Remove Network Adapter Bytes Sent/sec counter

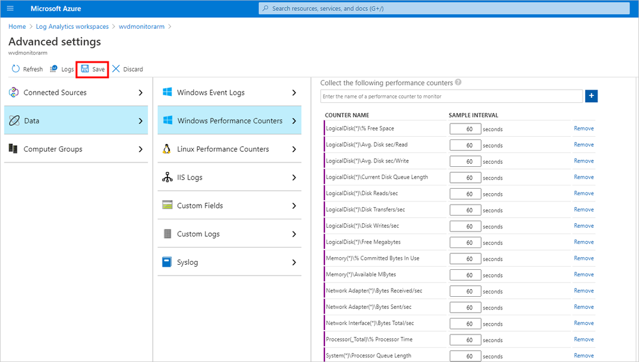point(583,307)
